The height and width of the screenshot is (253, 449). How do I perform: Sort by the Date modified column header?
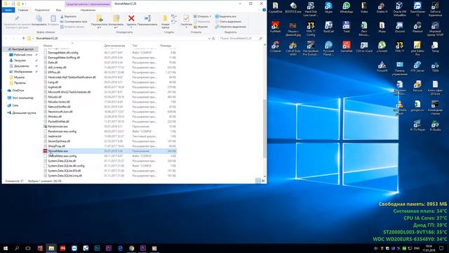point(114,46)
